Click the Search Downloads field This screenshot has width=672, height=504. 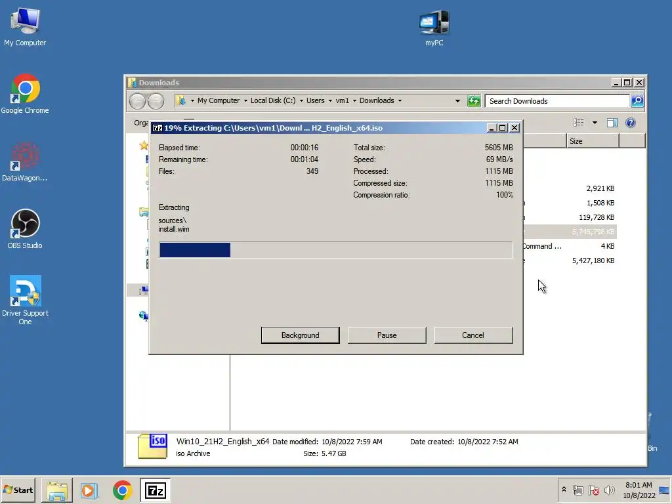pyautogui.click(x=557, y=101)
